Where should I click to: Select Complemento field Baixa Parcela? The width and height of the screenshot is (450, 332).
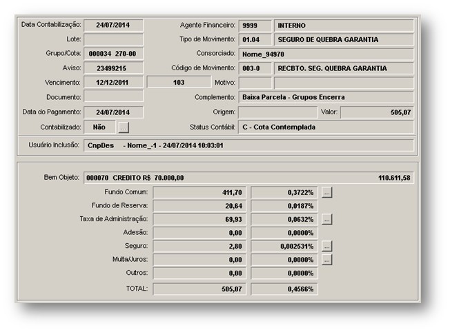[x=326, y=97]
